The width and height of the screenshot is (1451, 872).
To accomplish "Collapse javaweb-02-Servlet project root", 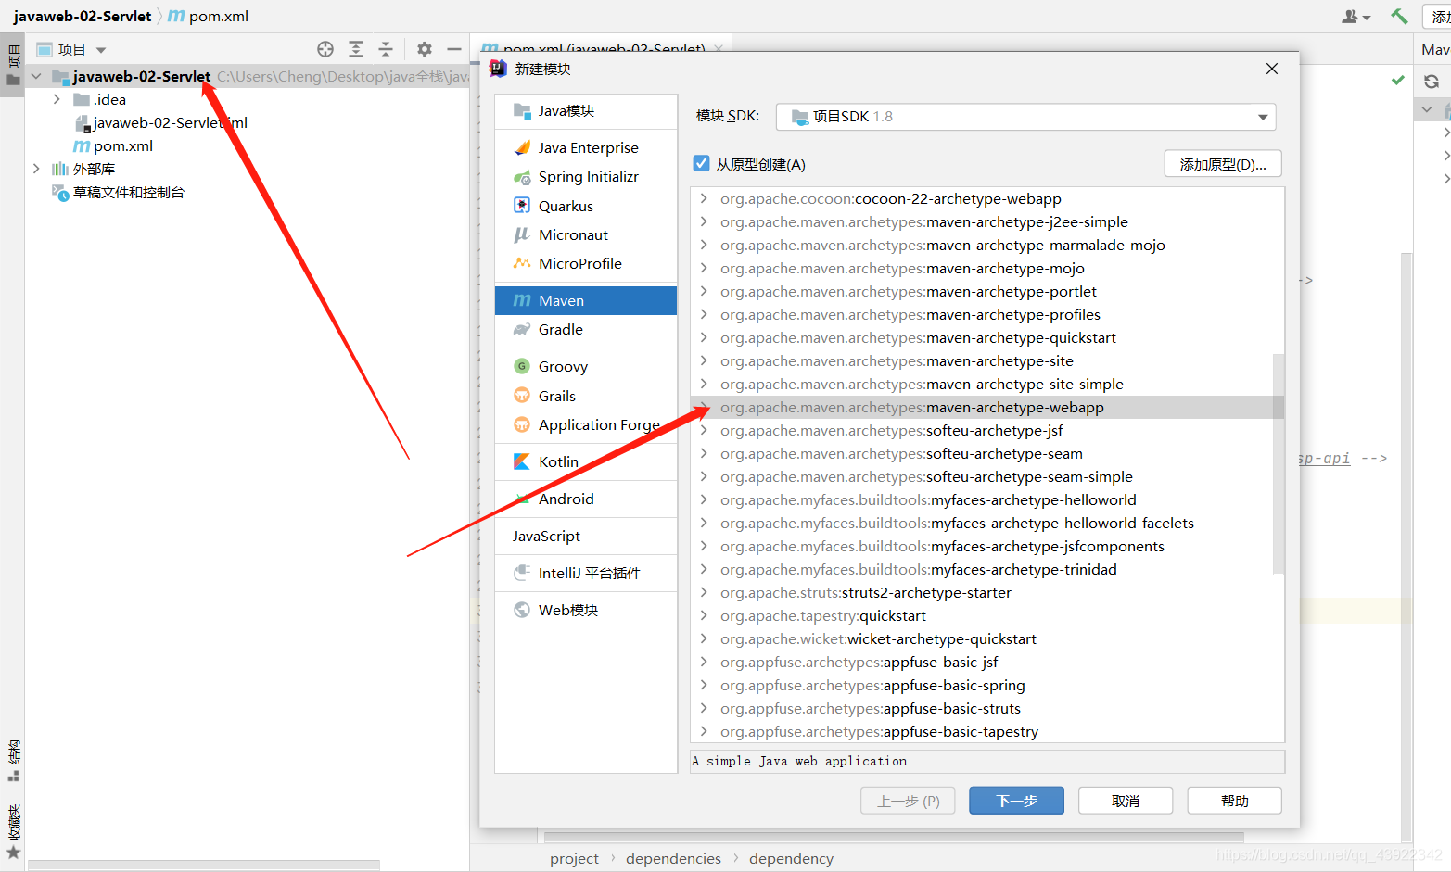I will [x=36, y=76].
